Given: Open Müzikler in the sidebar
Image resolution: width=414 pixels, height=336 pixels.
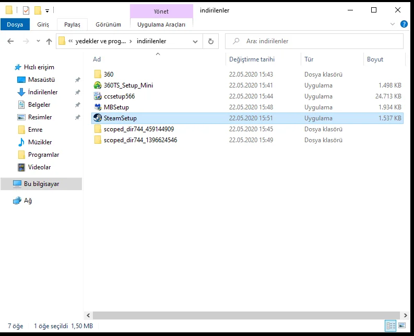Looking at the screenshot, I should [x=40, y=142].
